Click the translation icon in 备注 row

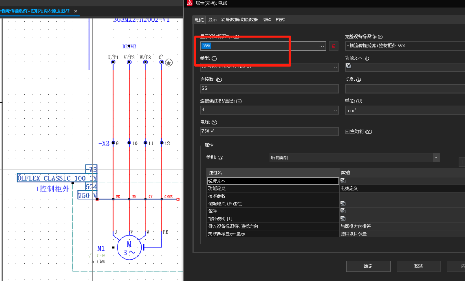pyautogui.click(x=343, y=211)
